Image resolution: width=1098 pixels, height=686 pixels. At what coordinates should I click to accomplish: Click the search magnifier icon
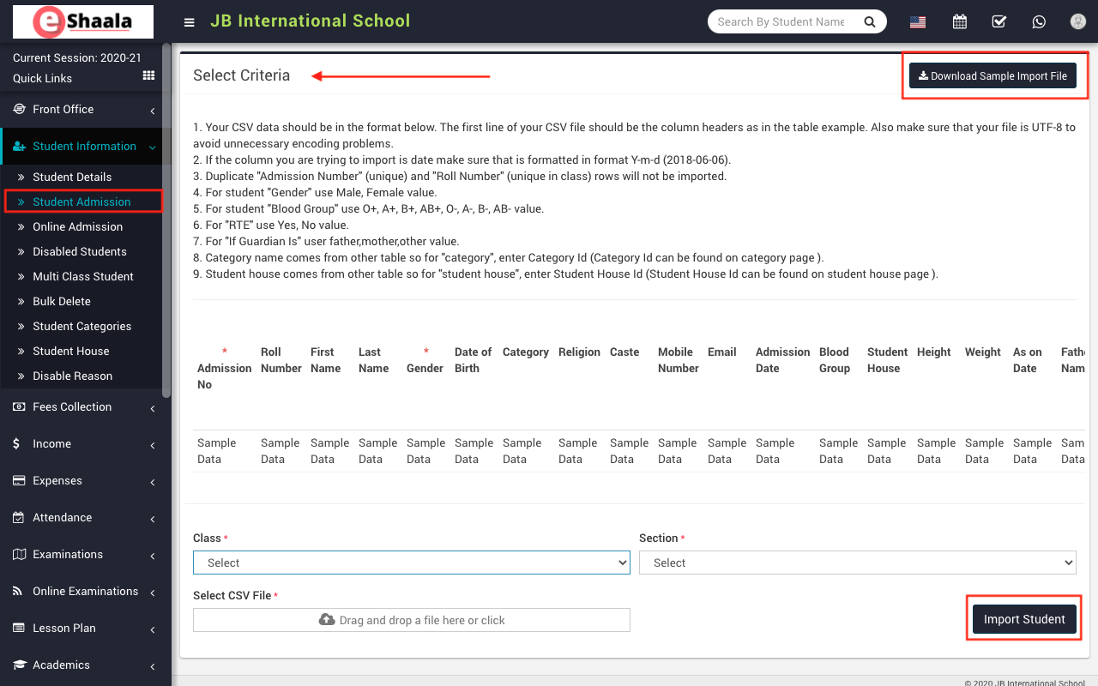point(869,22)
